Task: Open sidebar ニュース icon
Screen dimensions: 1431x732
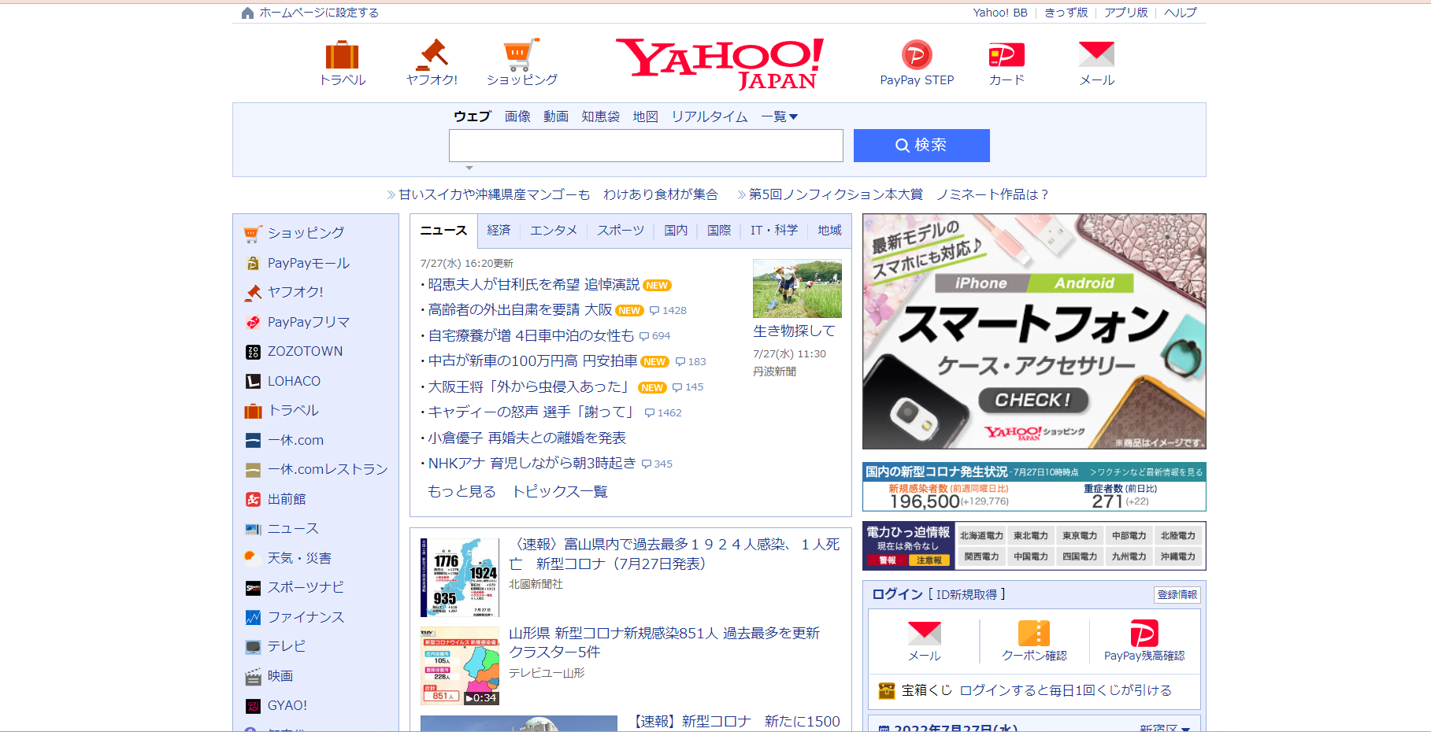Action: [253, 529]
